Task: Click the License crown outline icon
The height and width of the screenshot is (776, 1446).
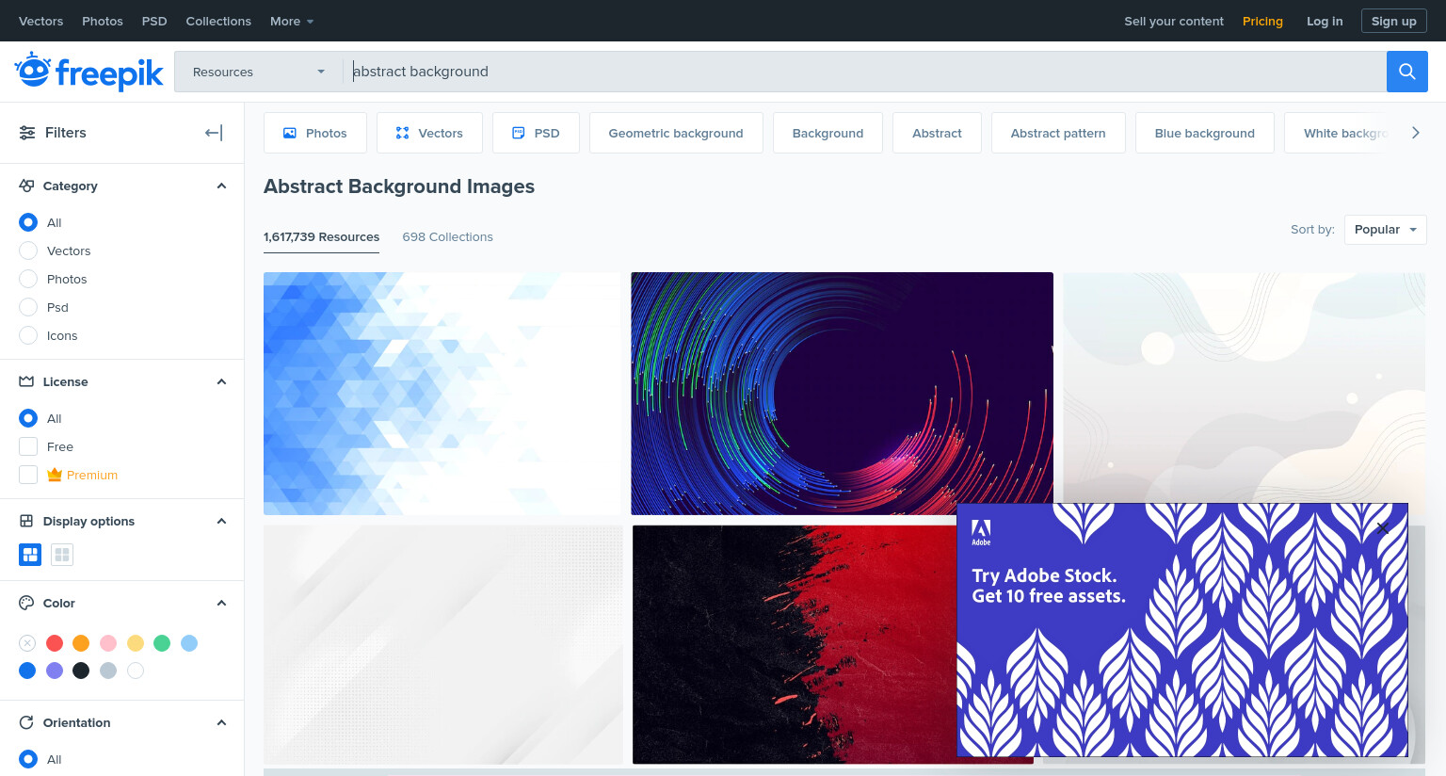Action: [26, 381]
